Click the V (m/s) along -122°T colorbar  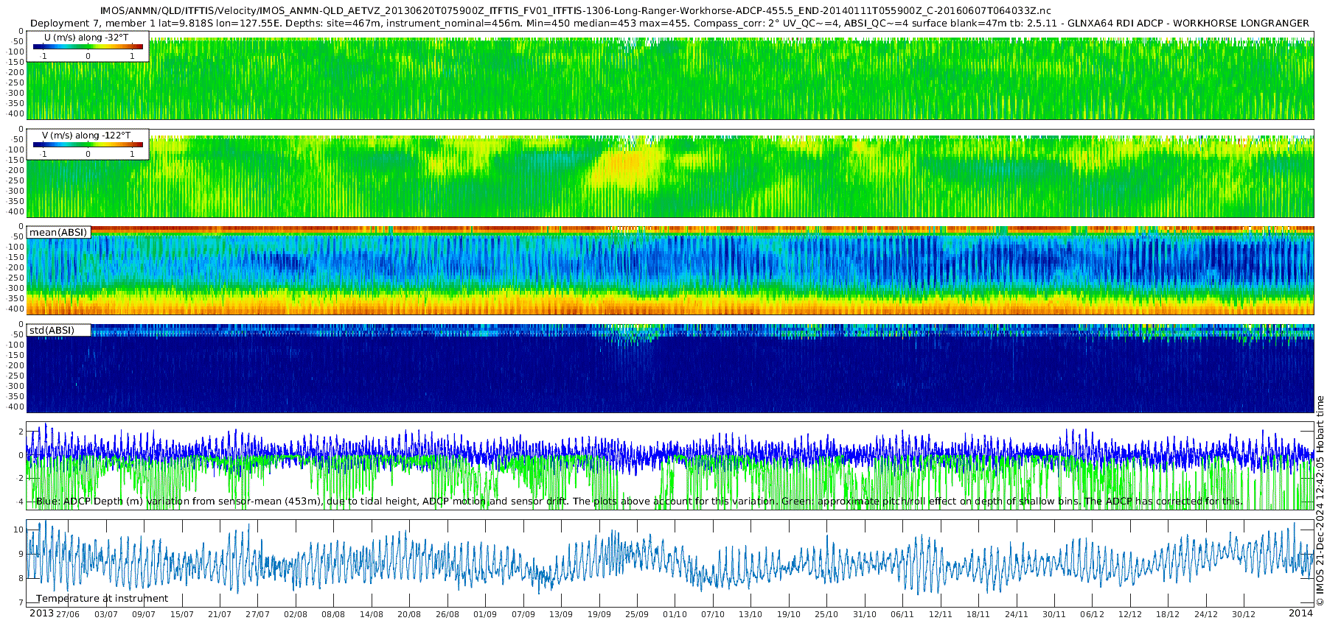[88, 144]
